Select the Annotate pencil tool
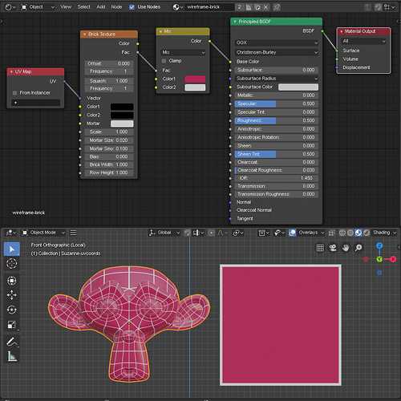 12,342
